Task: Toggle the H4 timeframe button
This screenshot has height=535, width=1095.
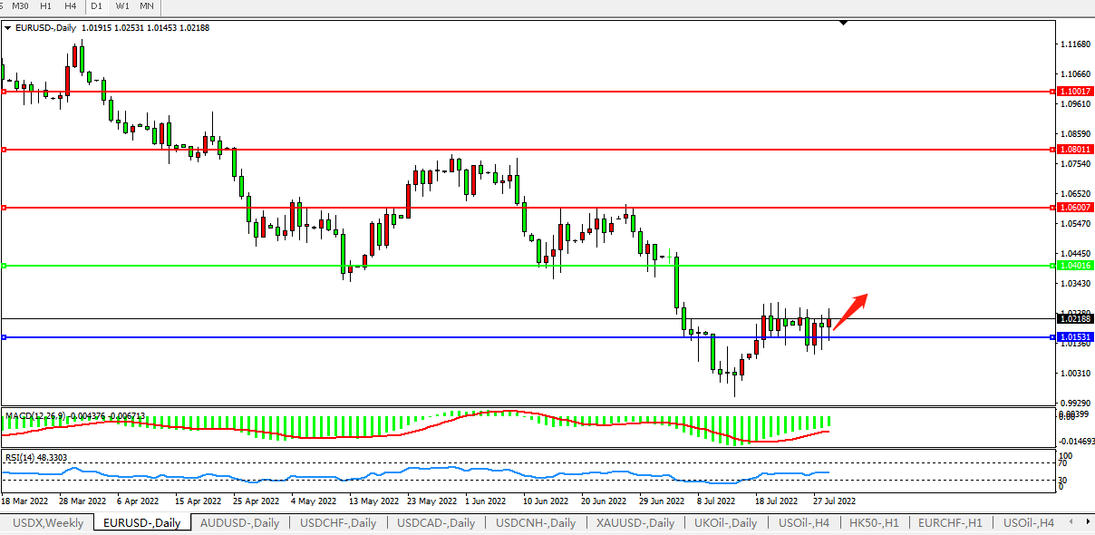Action: point(70,6)
